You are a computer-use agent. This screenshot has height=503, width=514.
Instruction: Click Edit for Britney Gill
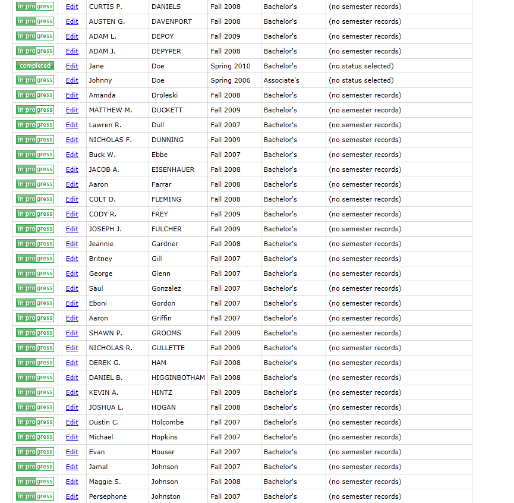coord(72,259)
